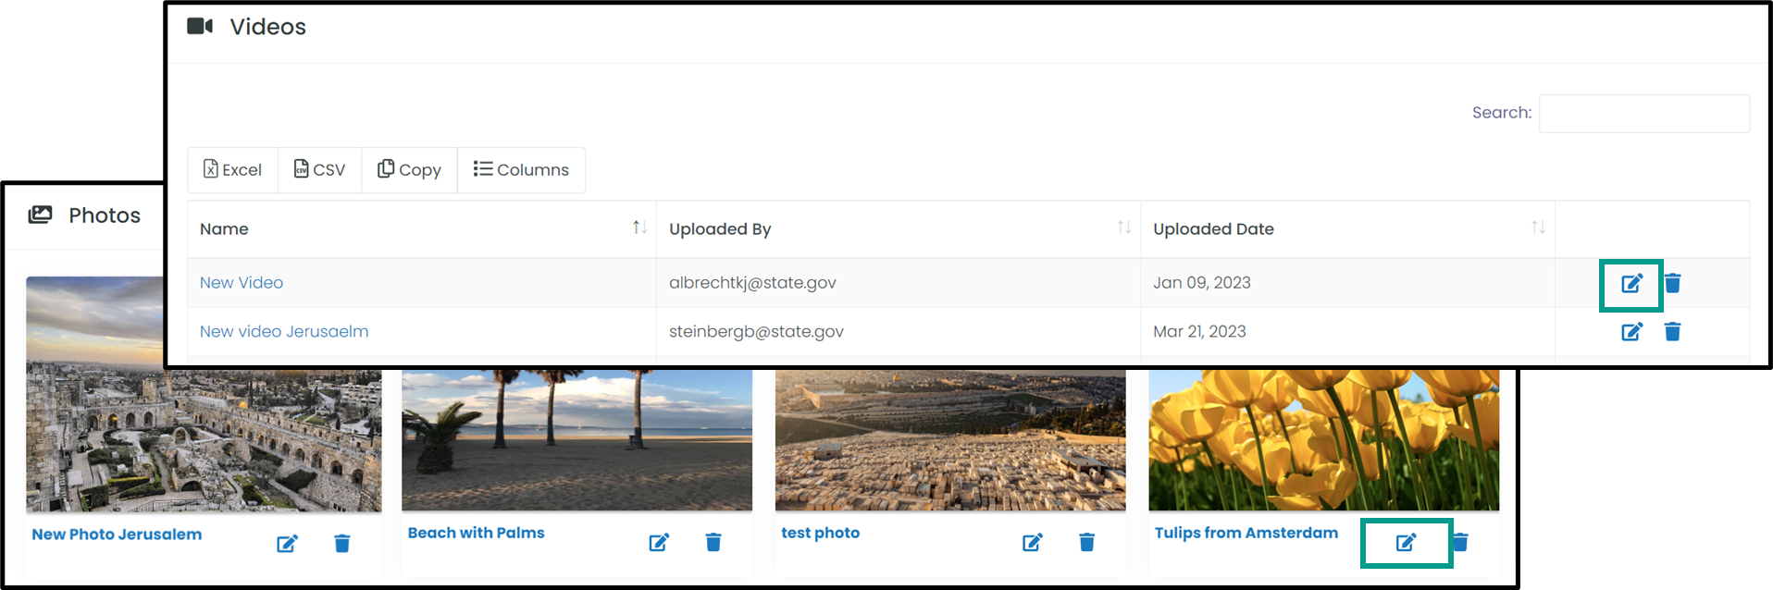
Task: Edit the test photo entry
Action: point(1033,542)
